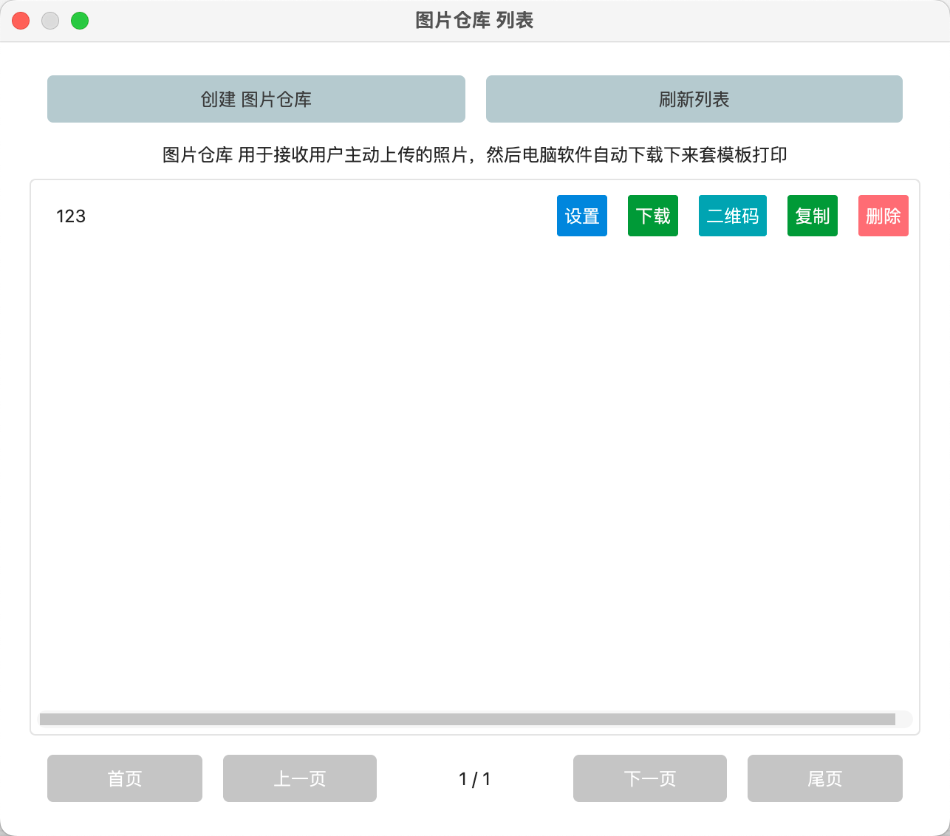This screenshot has width=950, height=836.
Task: Delete the warehouse named 123
Action: pos(883,216)
